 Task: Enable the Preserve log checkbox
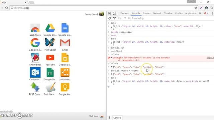coord(129,18)
